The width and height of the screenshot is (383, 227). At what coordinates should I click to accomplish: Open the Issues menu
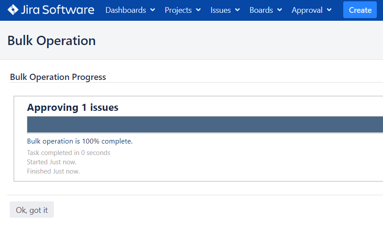click(220, 10)
